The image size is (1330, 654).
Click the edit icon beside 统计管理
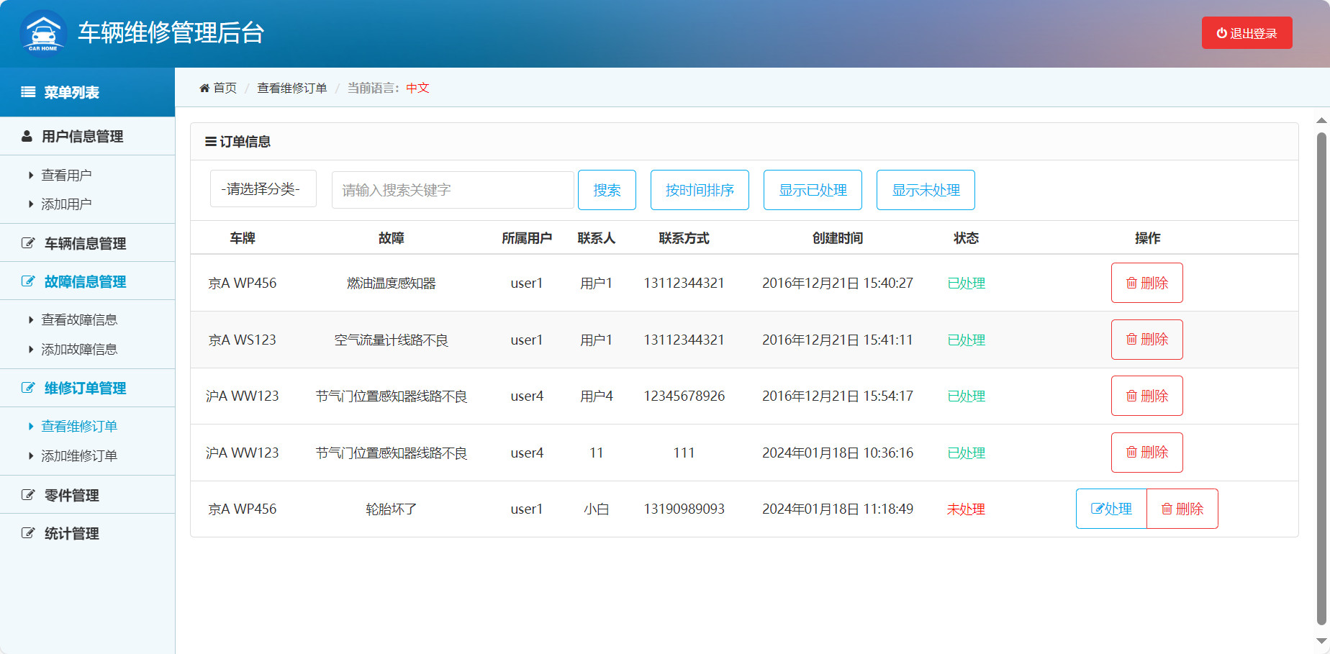click(x=28, y=533)
